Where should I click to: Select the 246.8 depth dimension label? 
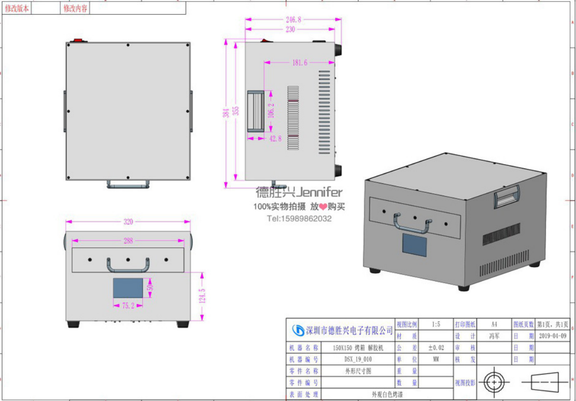(293, 20)
